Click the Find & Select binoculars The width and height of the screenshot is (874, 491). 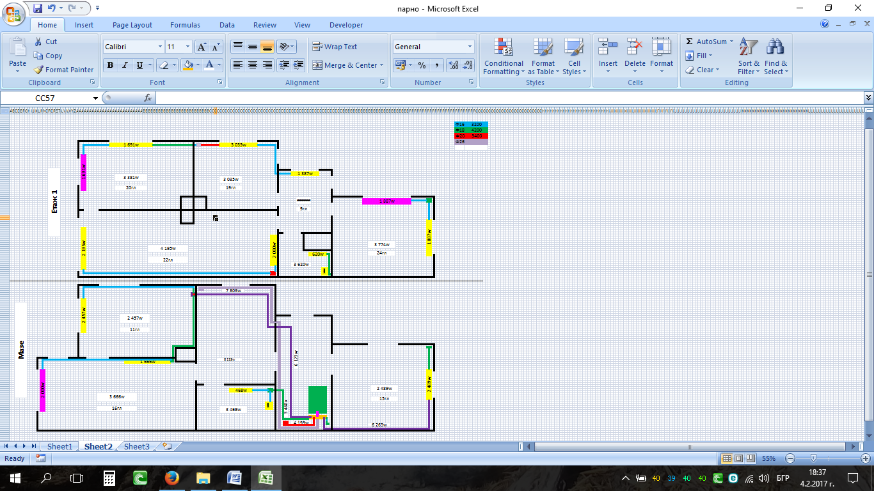point(775,56)
